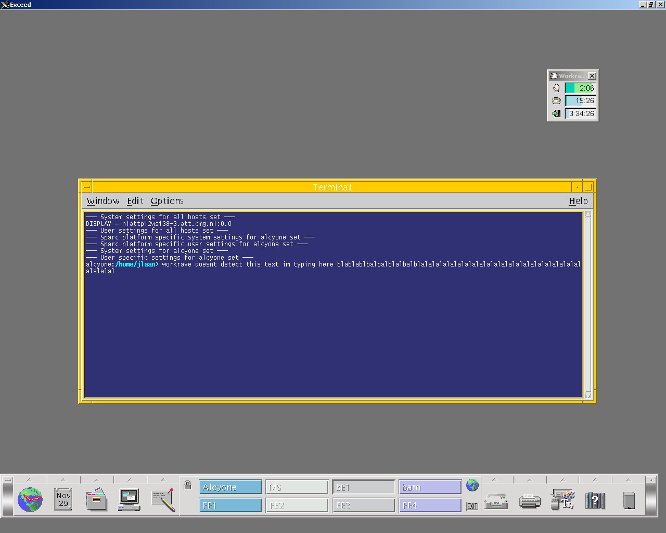Click the padlock screen lock icon
The height and width of the screenshot is (533, 666).
click(188, 485)
